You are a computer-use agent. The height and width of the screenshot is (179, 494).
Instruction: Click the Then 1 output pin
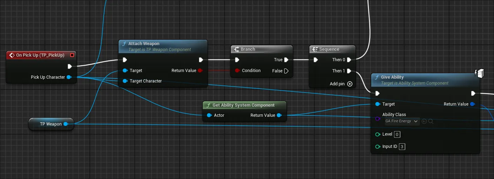(349, 71)
